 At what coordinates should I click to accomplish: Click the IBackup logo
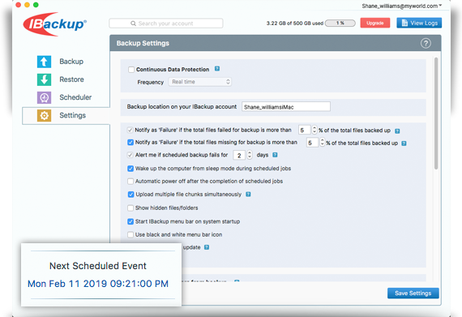55,24
